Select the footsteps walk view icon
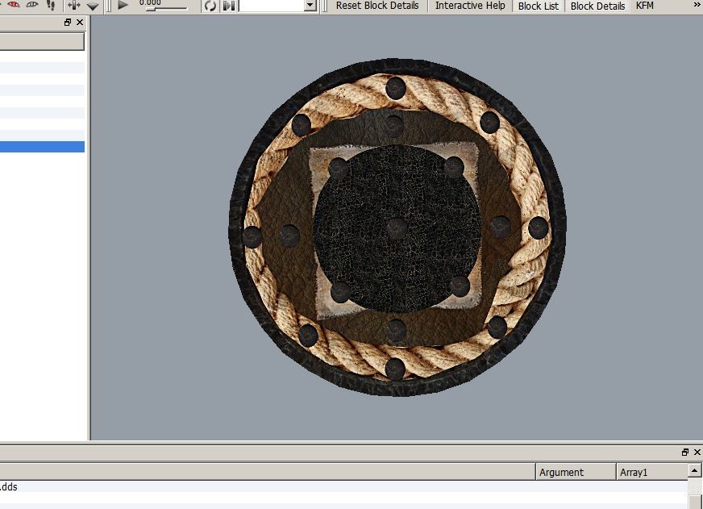The image size is (703, 509). (x=52, y=5)
